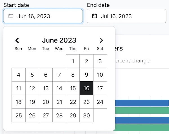Pick June 25 in the calendar
Viewport: 169px width, 134px height.
click(x=19, y=115)
